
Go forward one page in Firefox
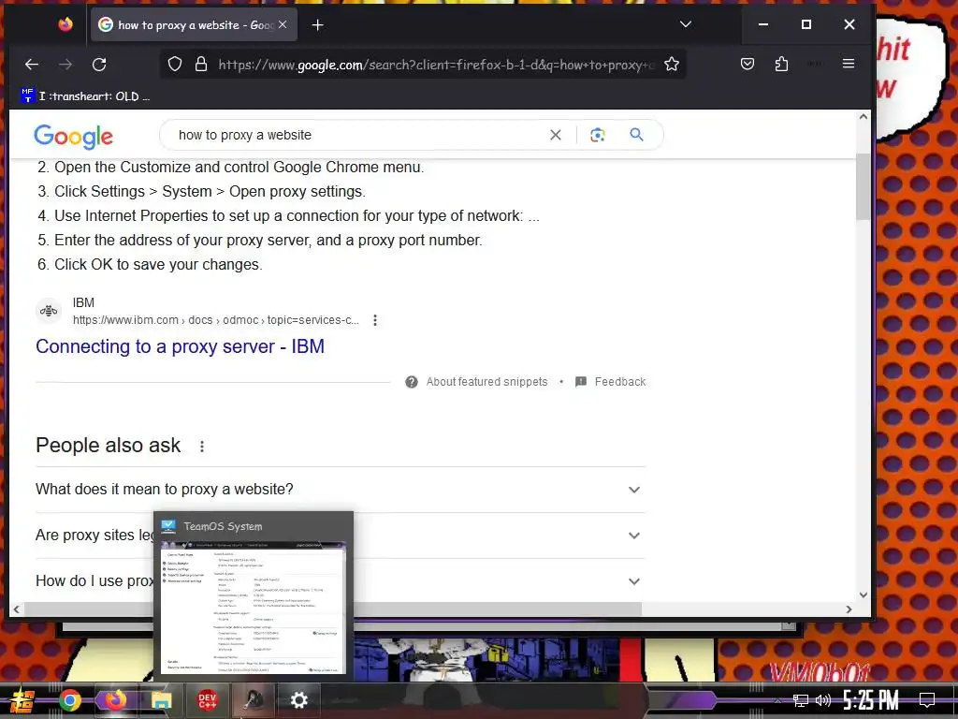[x=65, y=65]
